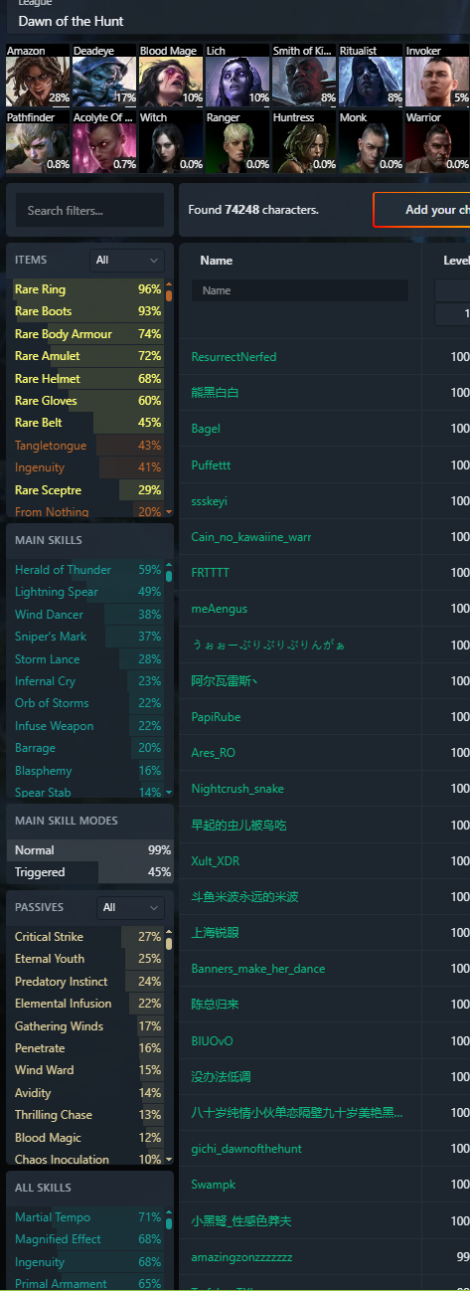
Task: Filter by Huntress class portrait
Action: click(x=304, y=141)
